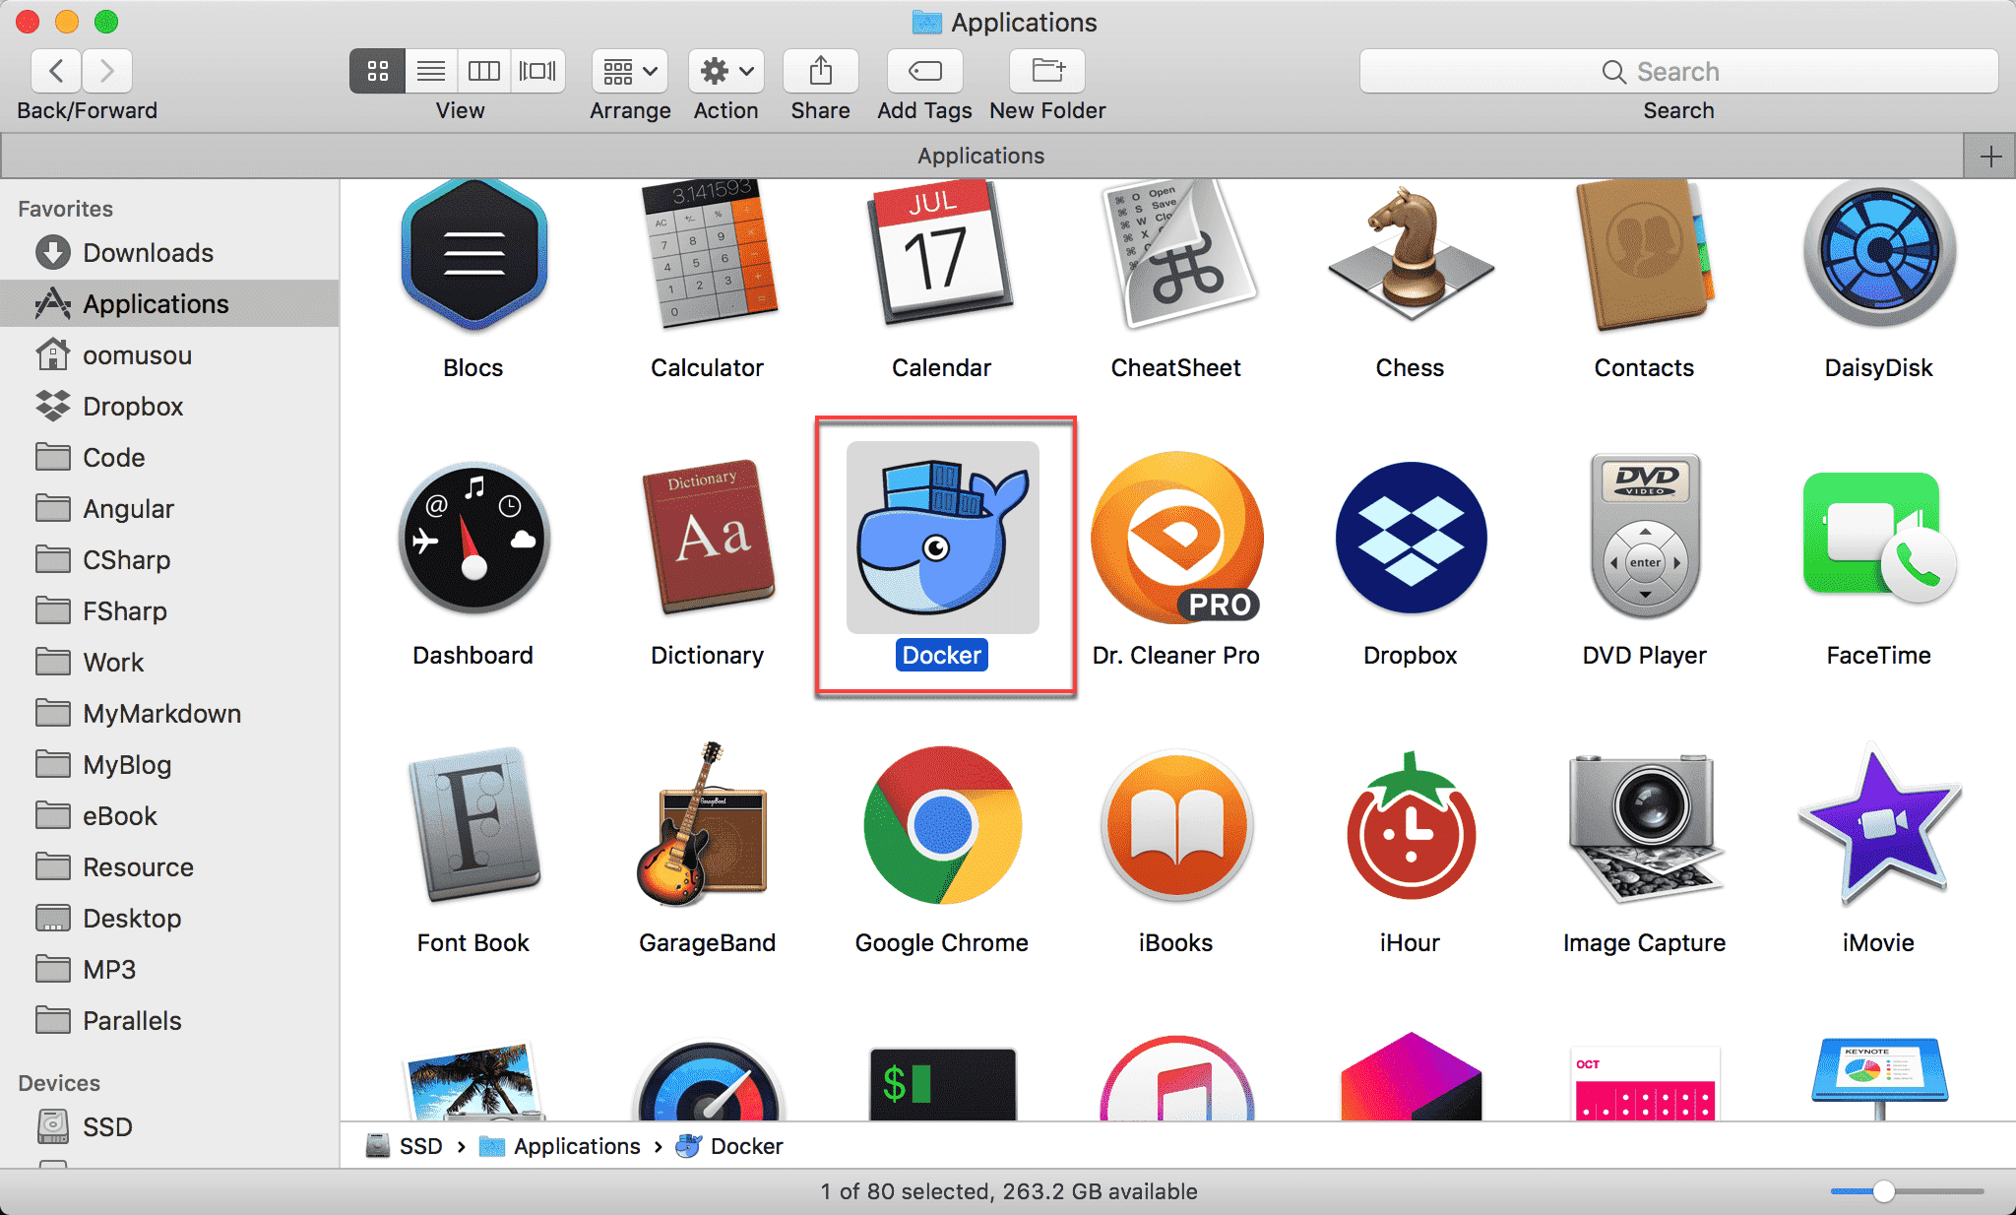Adjust the icon size slider
The height and width of the screenshot is (1215, 2016).
click(x=1884, y=1191)
